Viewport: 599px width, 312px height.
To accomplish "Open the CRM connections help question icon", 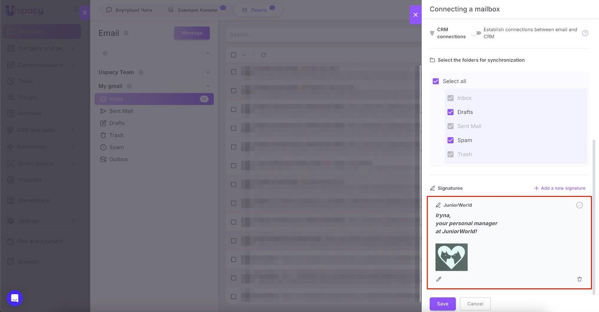I will pyautogui.click(x=585, y=33).
